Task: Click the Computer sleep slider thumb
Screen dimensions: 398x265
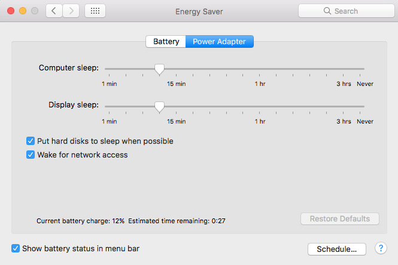Action: click(159, 69)
